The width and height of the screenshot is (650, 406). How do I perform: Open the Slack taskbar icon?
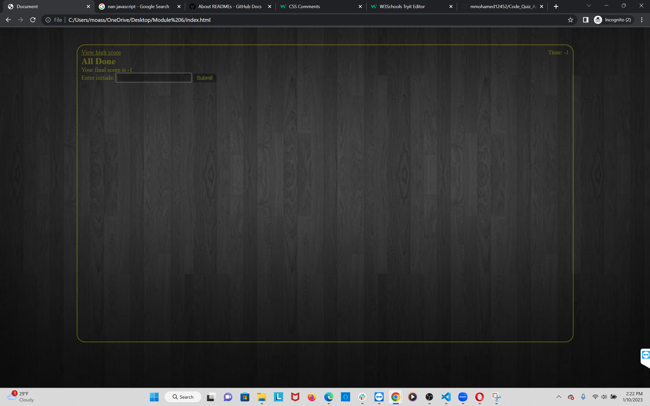coord(362,397)
